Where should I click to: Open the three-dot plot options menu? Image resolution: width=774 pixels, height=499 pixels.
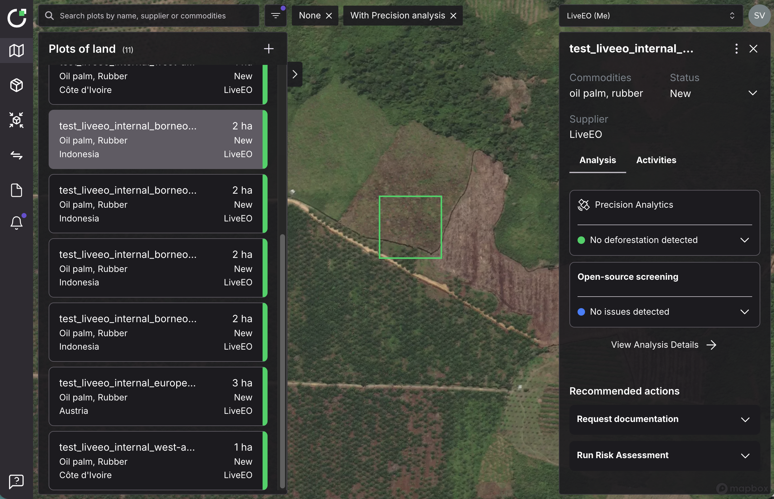pyautogui.click(x=736, y=49)
